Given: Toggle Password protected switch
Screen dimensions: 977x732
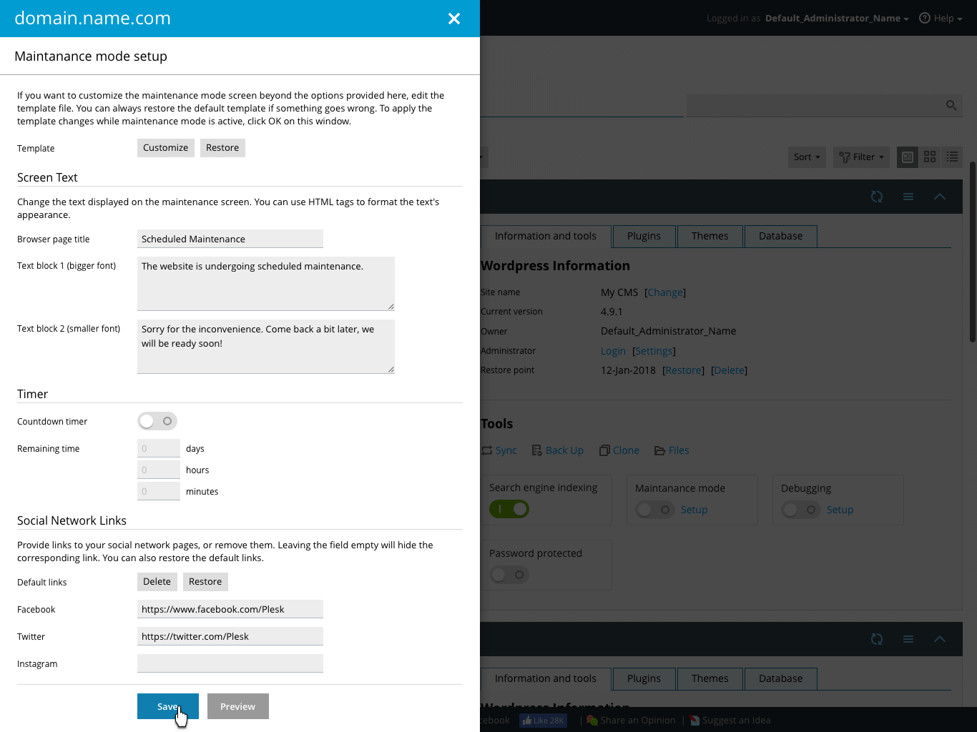Looking at the screenshot, I should 509,575.
